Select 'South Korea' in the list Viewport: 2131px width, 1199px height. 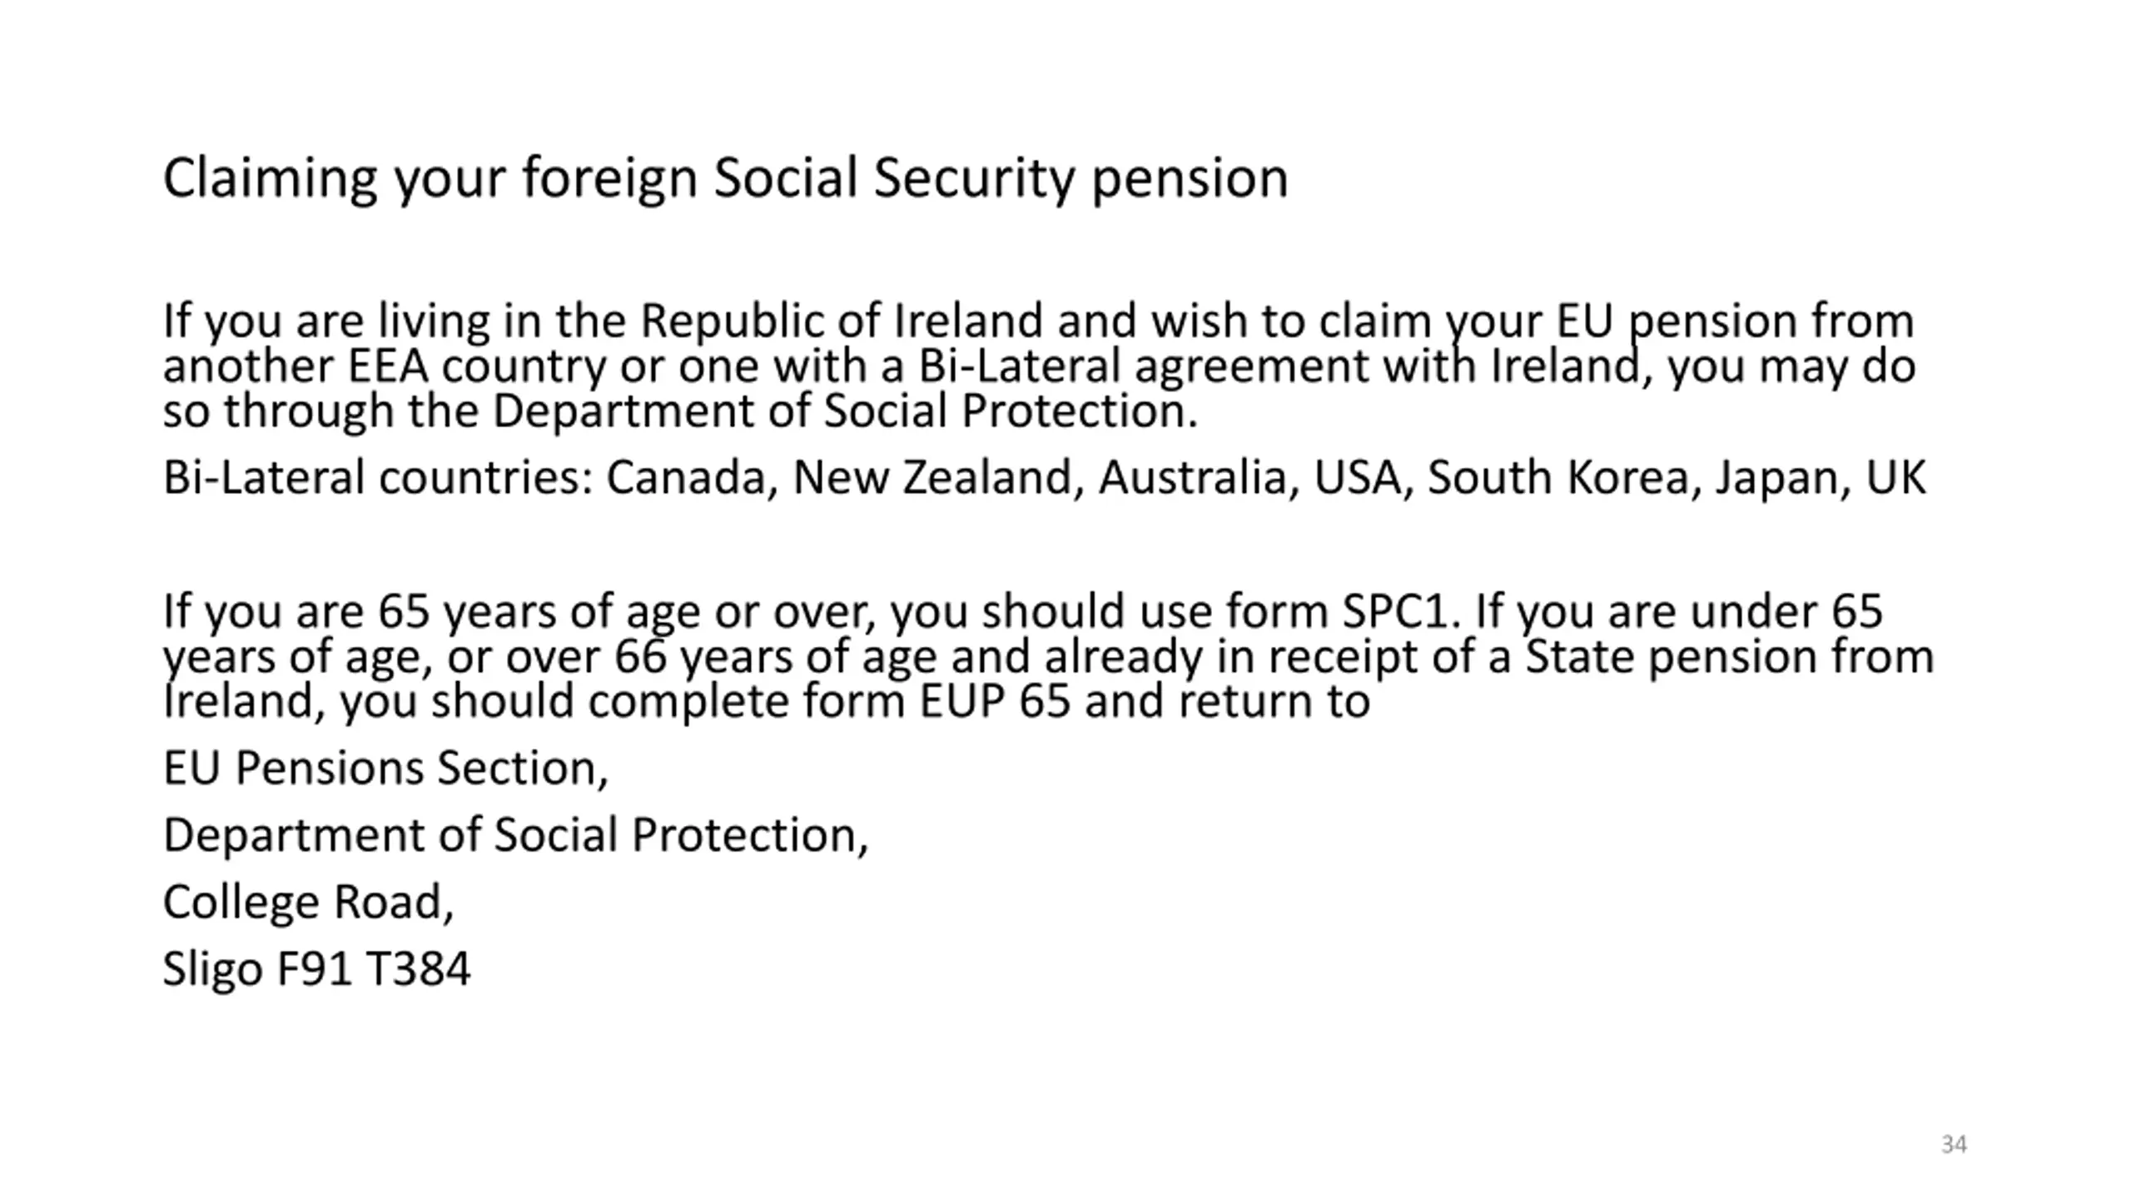tap(1557, 478)
